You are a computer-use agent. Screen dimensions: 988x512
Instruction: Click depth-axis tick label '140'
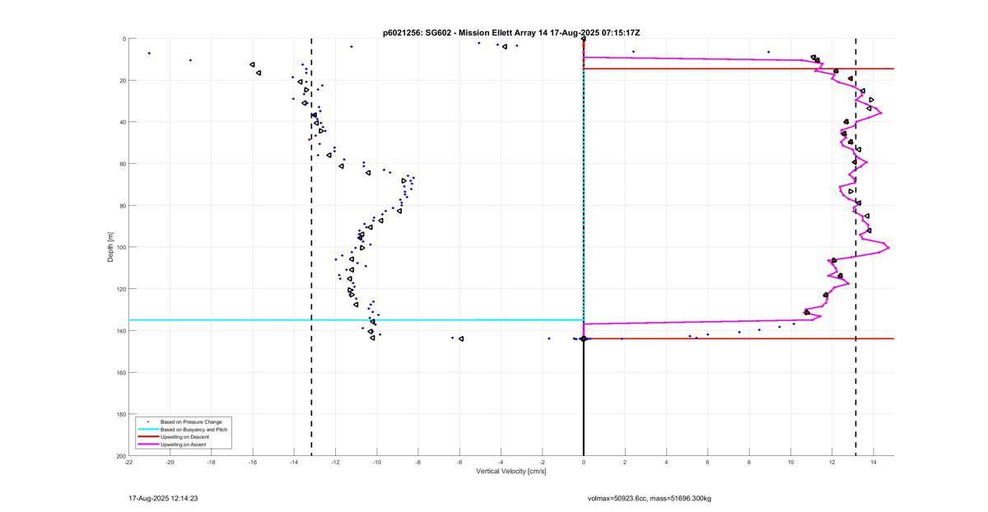point(120,330)
